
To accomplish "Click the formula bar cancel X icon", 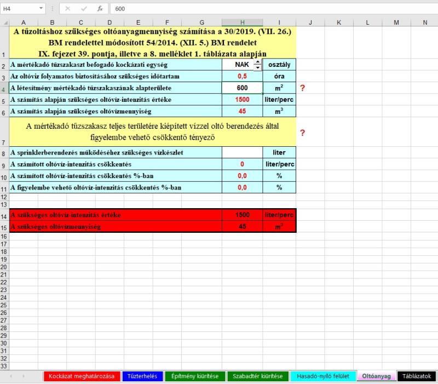I will click(67, 9).
